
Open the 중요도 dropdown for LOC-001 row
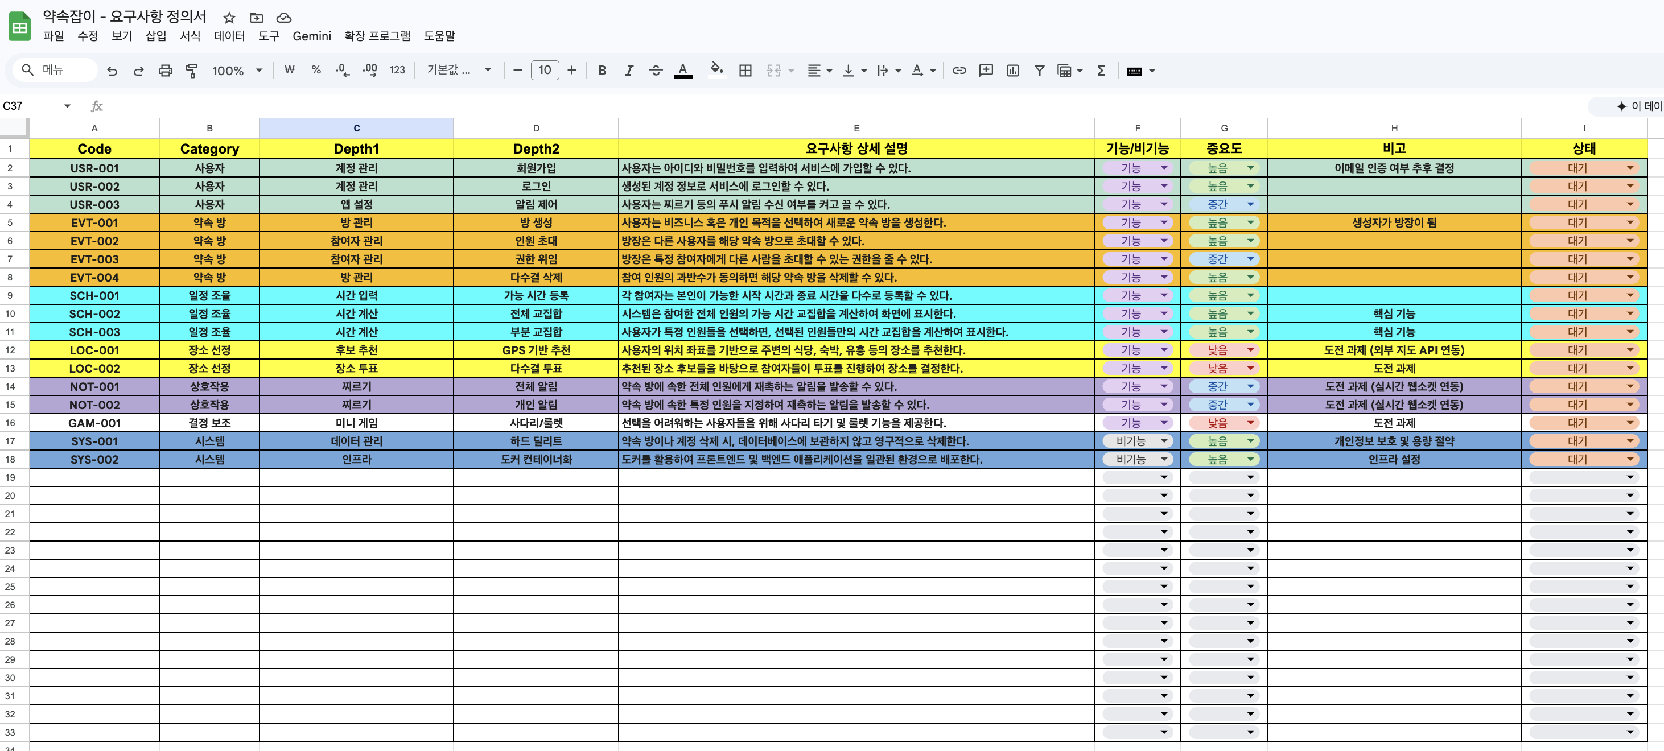coord(1250,350)
